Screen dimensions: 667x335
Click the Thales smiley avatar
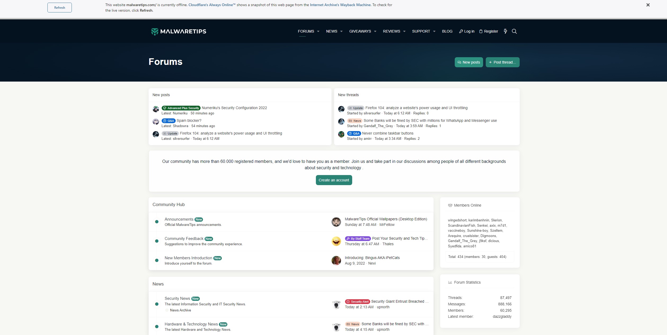point(336,241)
